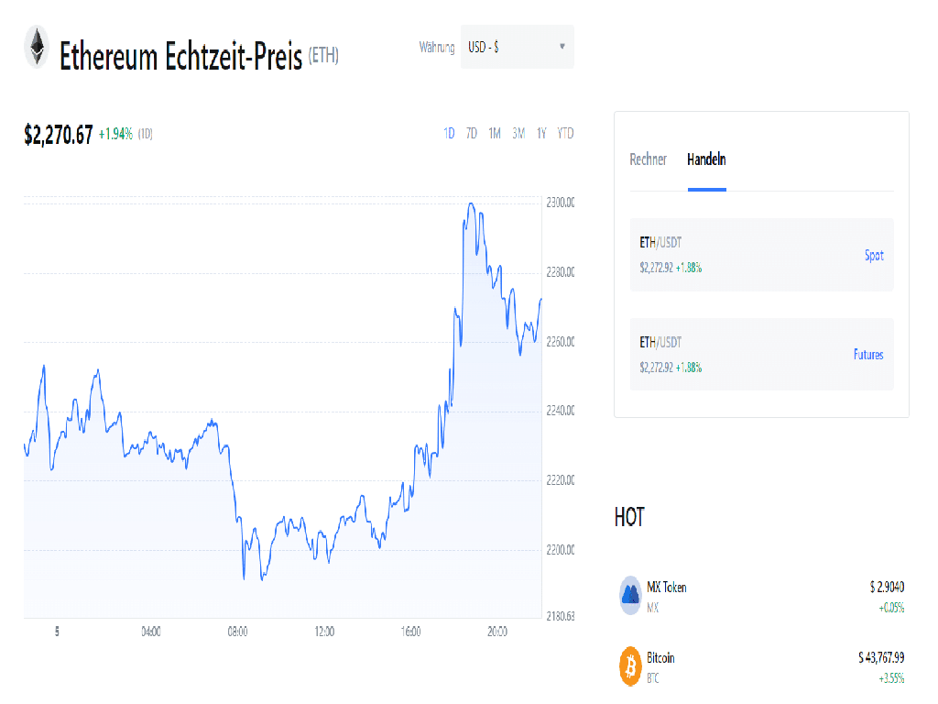This screenshot has width=938, height=704.
Task: Select the 1Y time range
Action: tap(541, 134)
